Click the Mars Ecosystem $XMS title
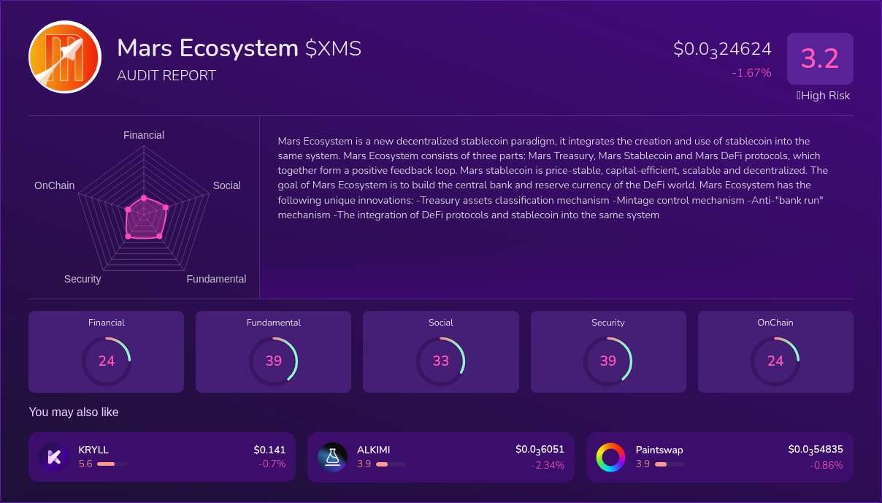The image size is (882, 503). tap(239, 48)
